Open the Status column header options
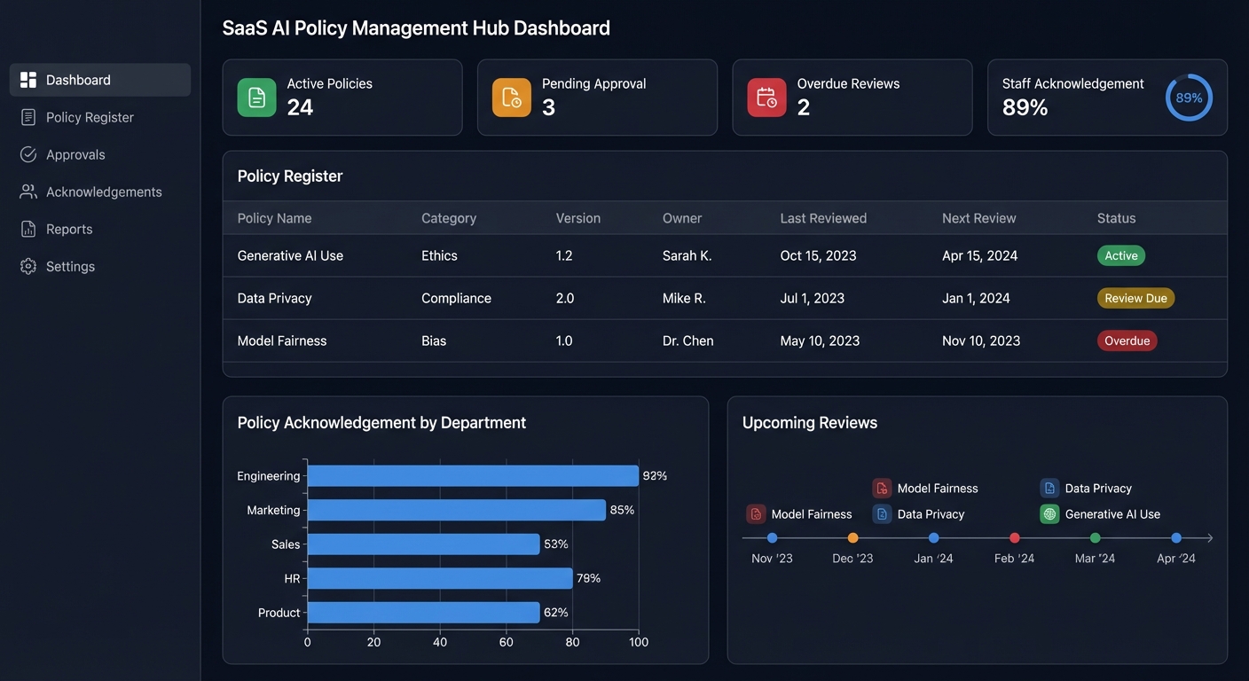 pos(1115,217)
